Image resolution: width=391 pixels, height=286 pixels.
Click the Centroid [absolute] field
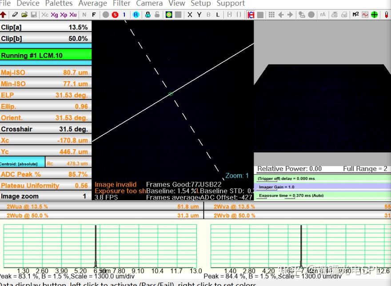click(x=22, y=163)
